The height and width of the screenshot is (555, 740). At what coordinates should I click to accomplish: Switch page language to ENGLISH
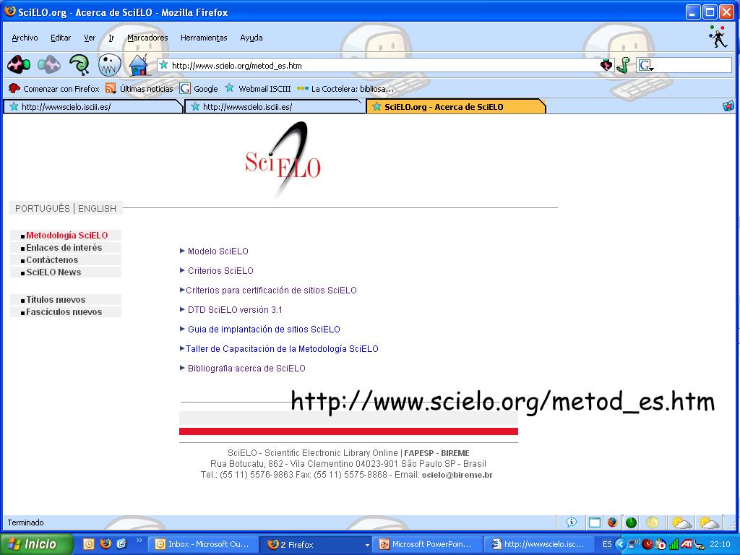tap(98, 208)
